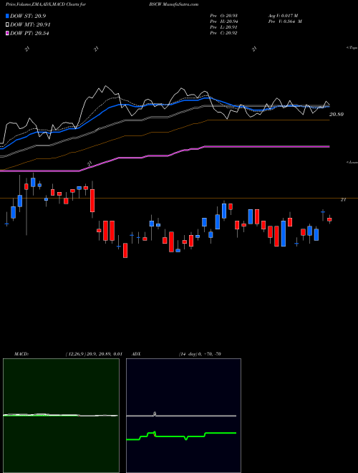Click the MACD '(12,26,9) 20.9, 20.89, 0.01' values

click(93, 354)
